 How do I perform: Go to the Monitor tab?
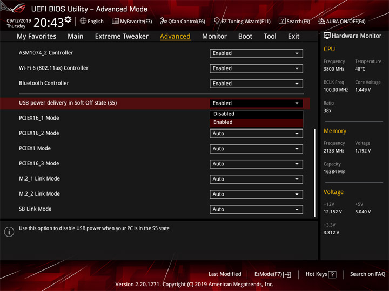(x=214, y=37)
